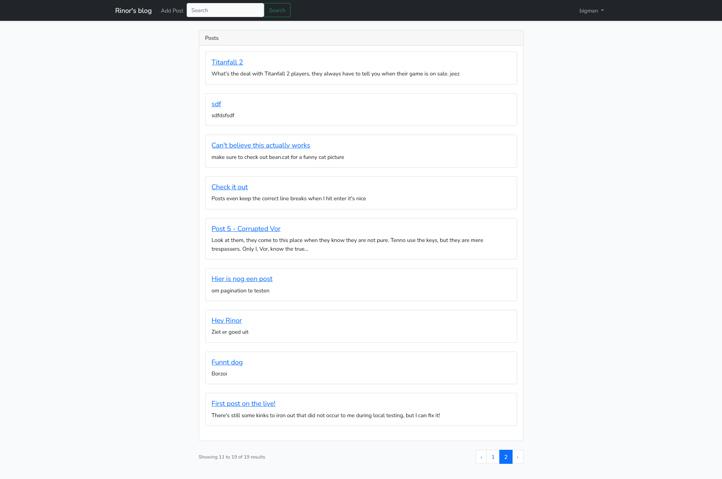Select the highlighted page 2 button

(505, 457)
